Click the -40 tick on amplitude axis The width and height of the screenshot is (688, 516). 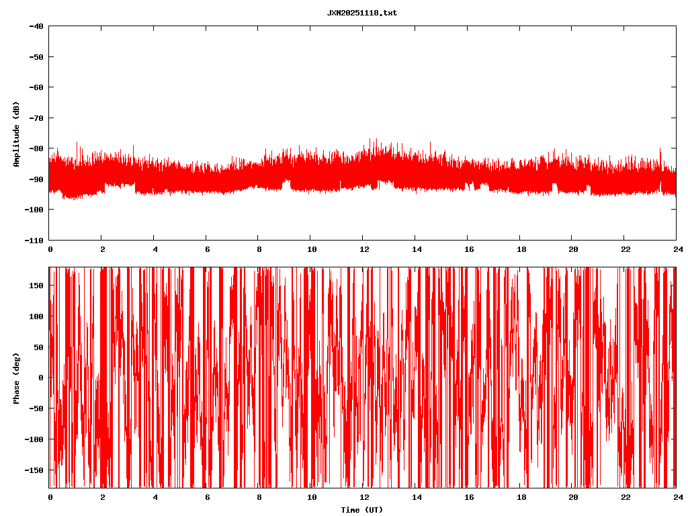tap(36, 26)
